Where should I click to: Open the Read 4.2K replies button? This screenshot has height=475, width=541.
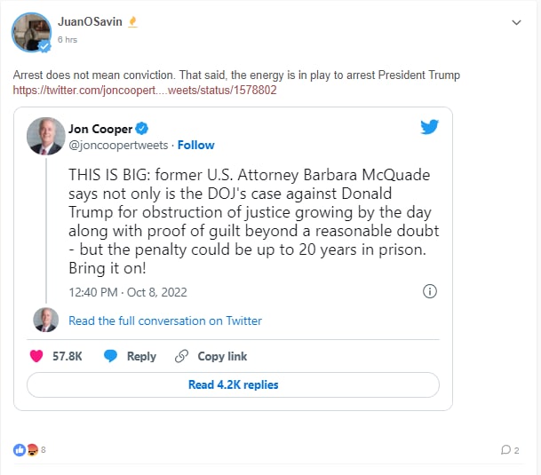pos(233,384)
